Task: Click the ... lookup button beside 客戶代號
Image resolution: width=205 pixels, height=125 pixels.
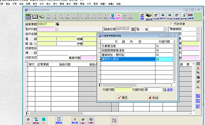Action: (56, 29)
